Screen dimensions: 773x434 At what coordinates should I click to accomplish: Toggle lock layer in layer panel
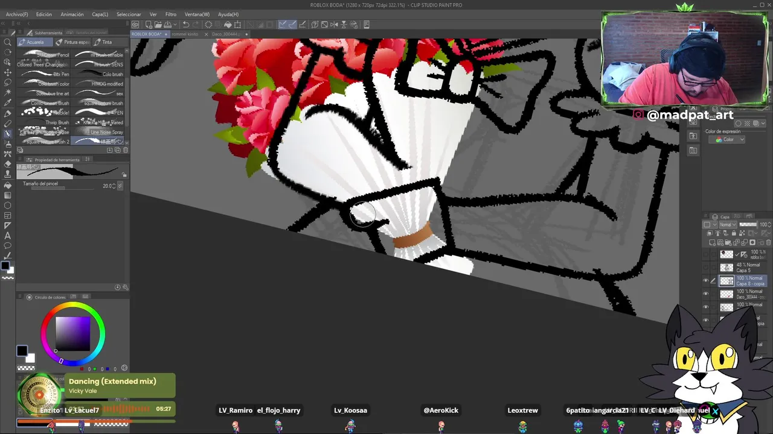click(x=734, y=233)
